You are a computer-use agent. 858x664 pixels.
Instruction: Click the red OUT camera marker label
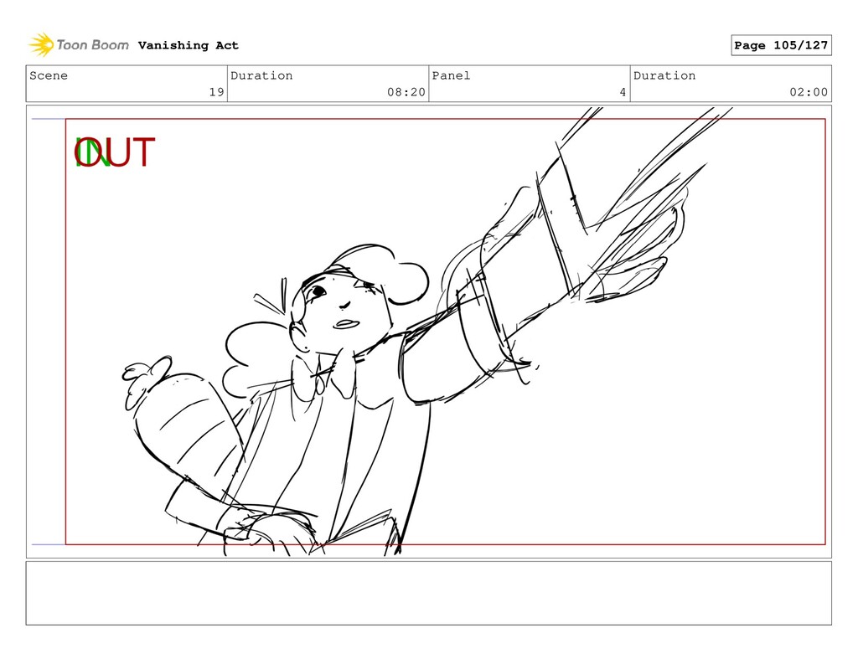115,152
